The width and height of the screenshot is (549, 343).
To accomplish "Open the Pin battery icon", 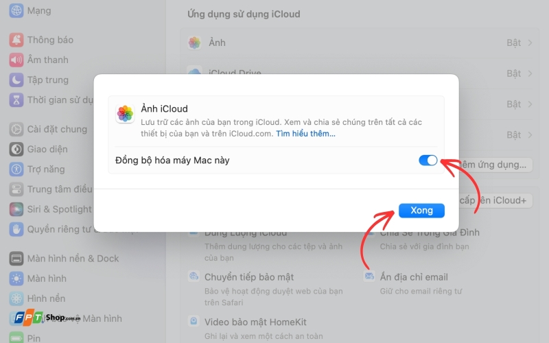I will [x=16, y=338].
